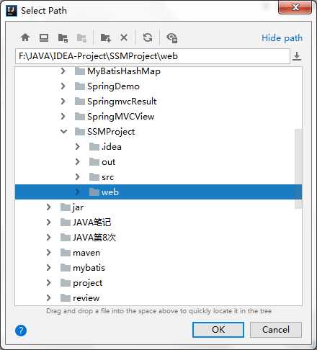Open the help question mark button

pos(21,331)
